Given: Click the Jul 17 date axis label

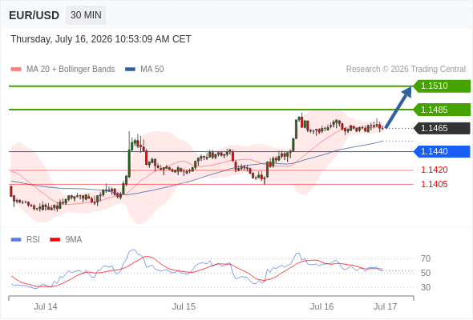Looking at the screenshot, I should coord(386,306).
